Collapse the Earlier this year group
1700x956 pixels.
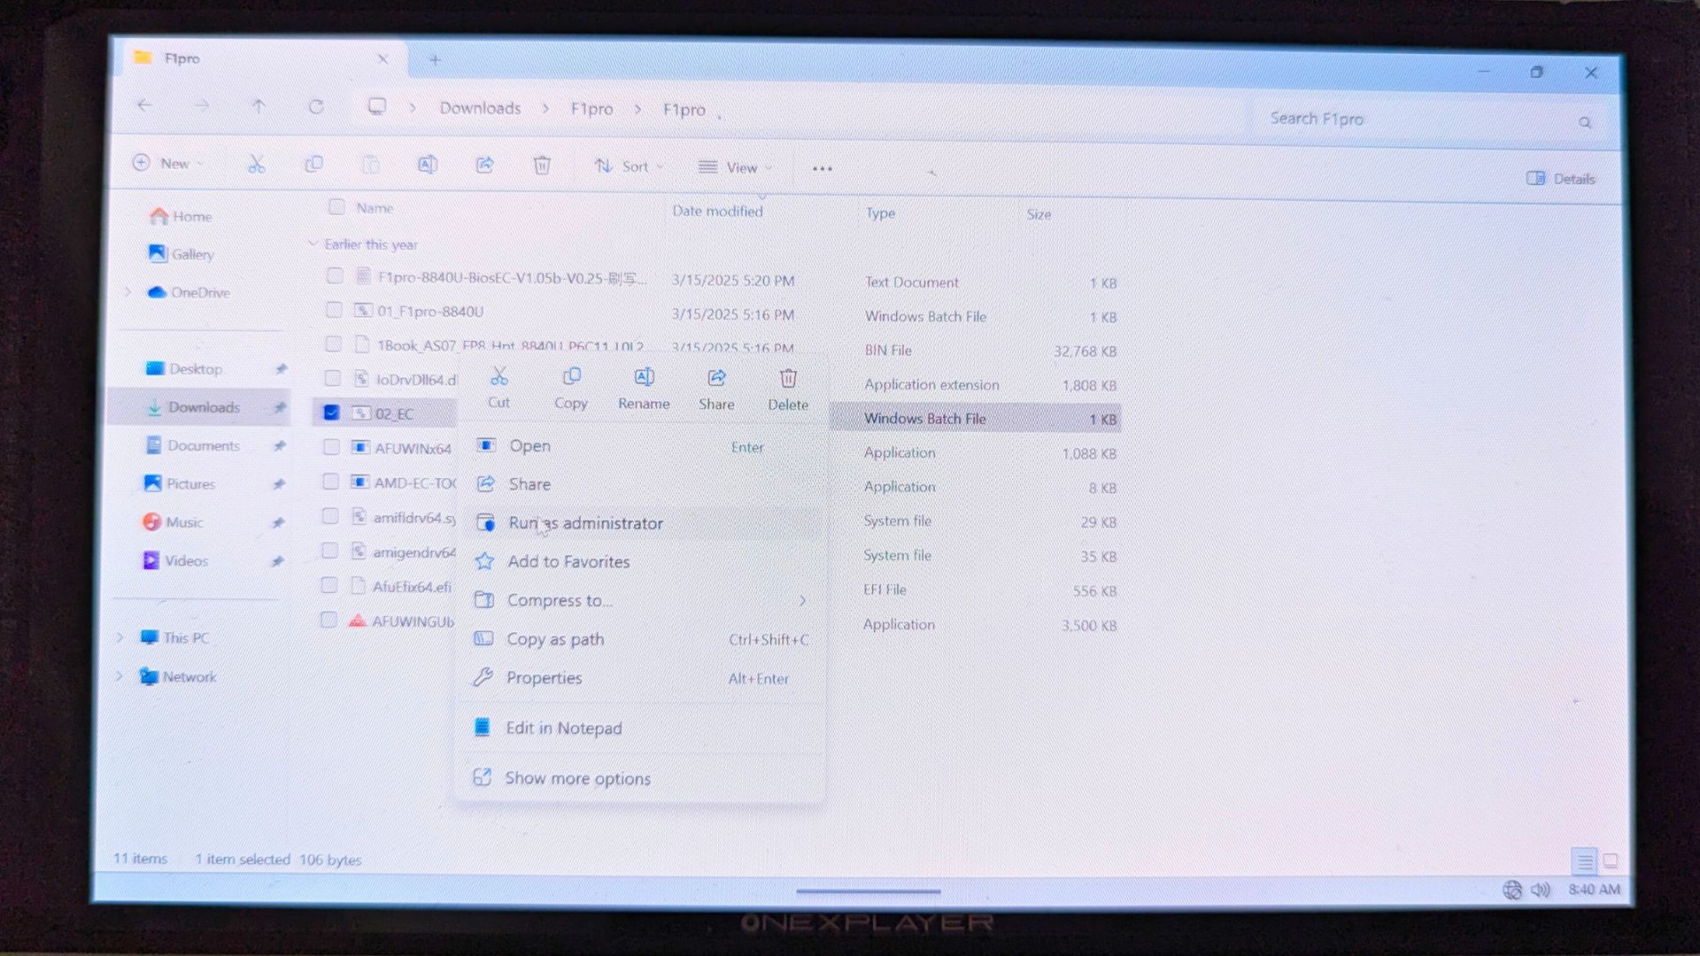click(x=313, y=243)
